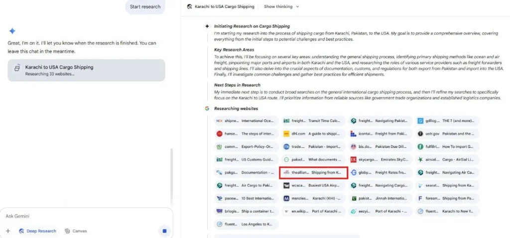Image resolution: width=510 pixels, height=238 pixels.
Task: Click the Start research button
Action: click(x=145, y=6)
